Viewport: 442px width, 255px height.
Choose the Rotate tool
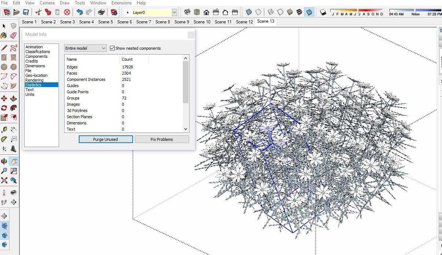pyautogui.click(x=4, y=108)
